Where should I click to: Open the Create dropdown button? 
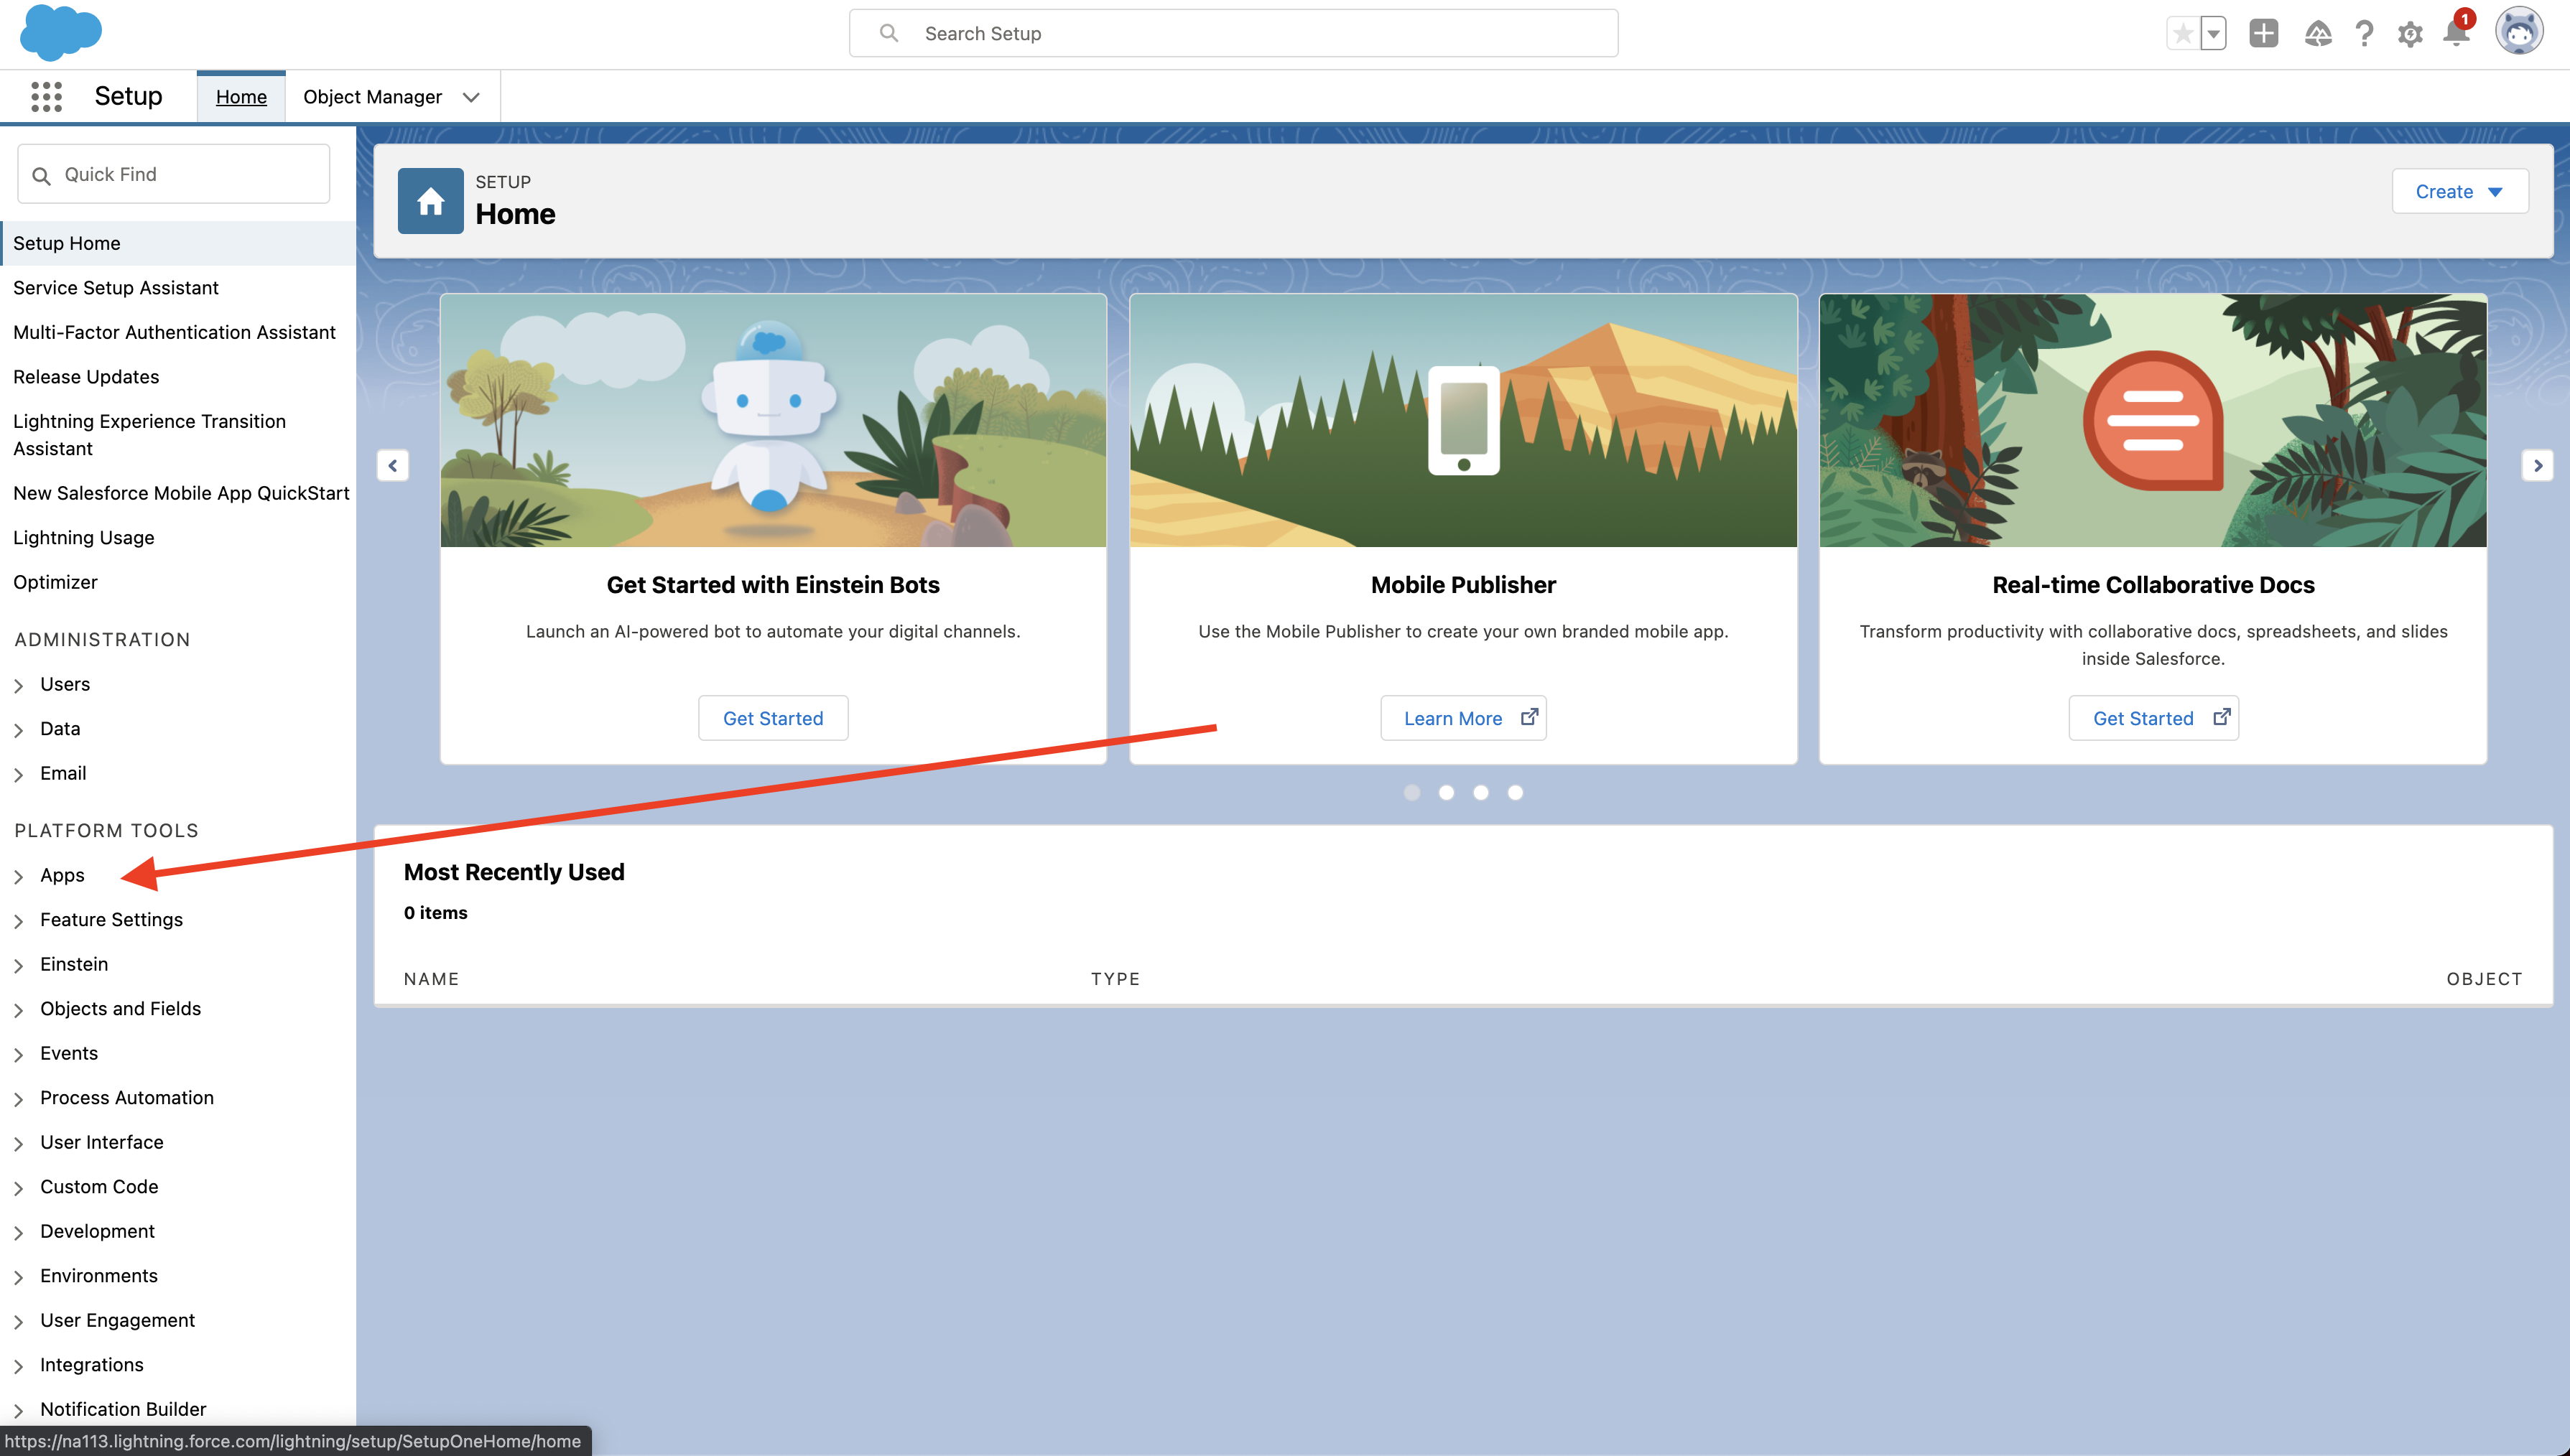pyautogui.click(x=2460, y=191)
